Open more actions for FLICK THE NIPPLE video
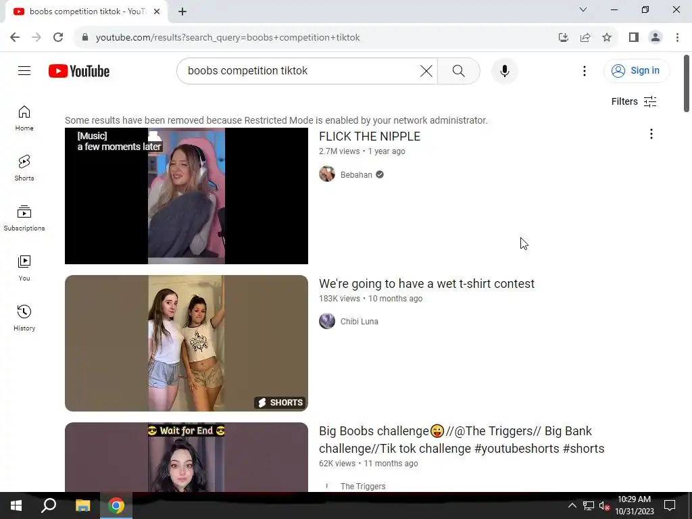This screenshot has height=519, width=692. click(651, 134)
